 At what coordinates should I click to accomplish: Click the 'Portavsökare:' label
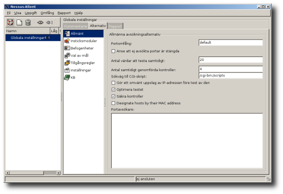coord(122,110)
